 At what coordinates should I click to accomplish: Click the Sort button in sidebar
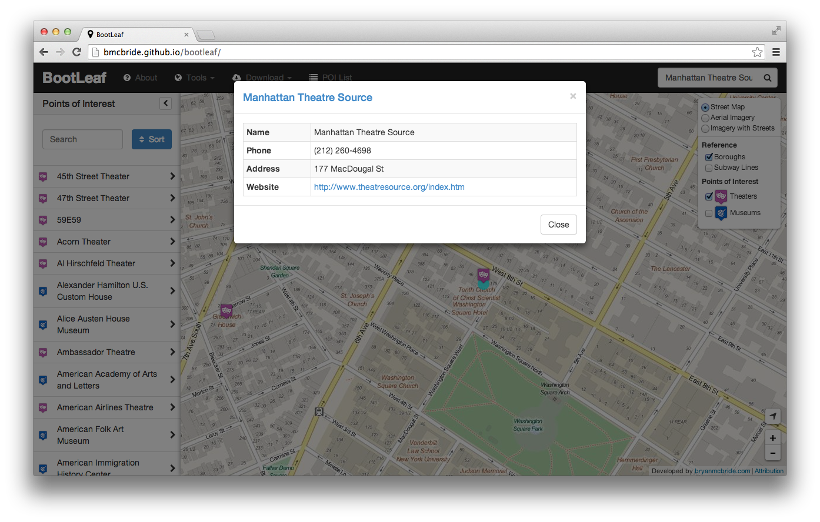point(152,139)
